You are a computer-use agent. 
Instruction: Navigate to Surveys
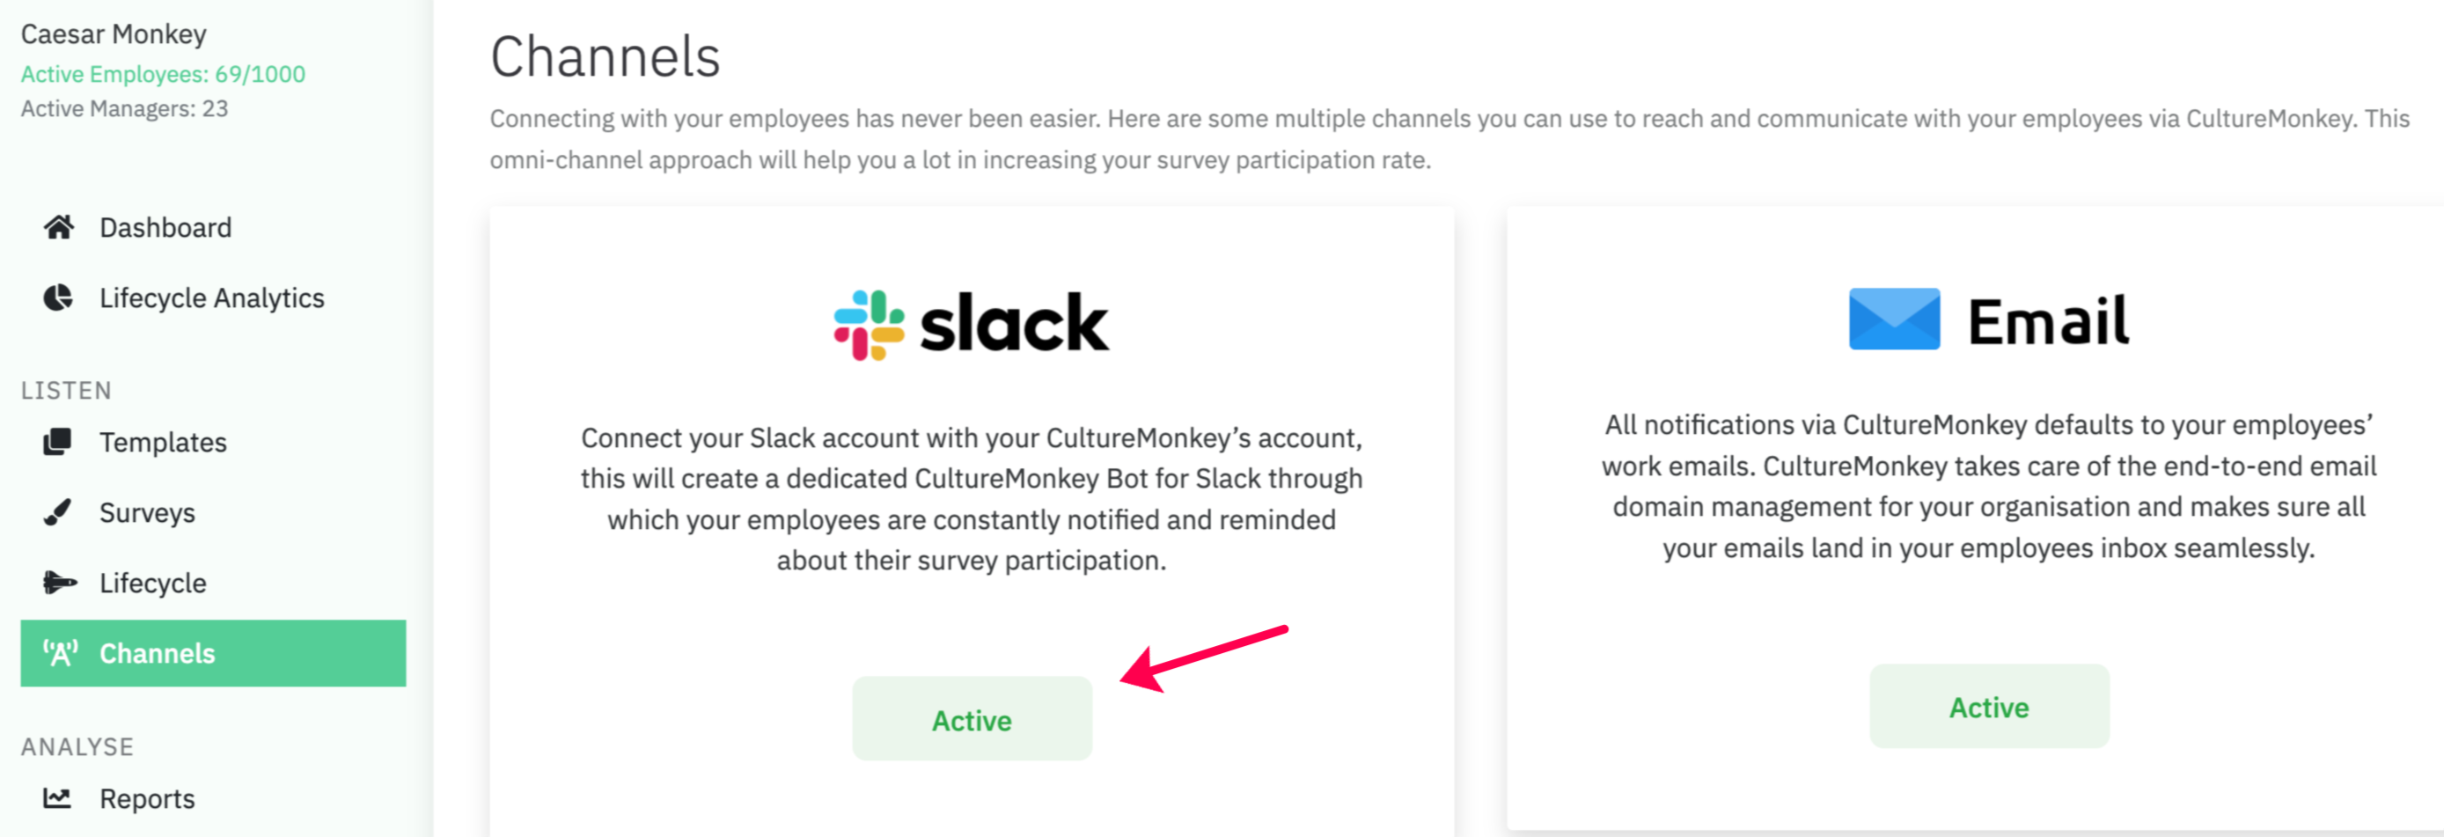tap(147, 512)
